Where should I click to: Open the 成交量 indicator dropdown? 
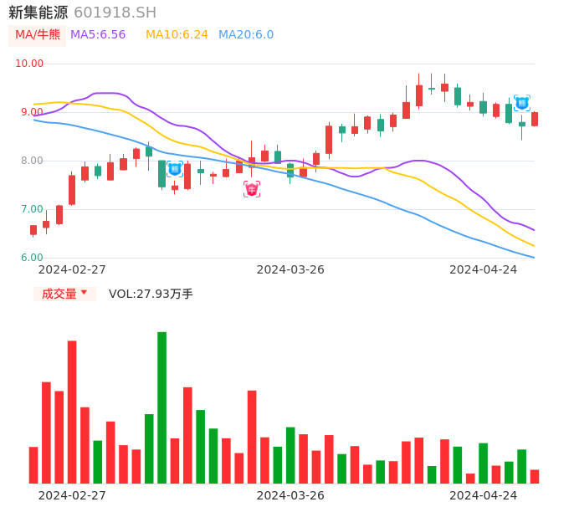(64, 294)
